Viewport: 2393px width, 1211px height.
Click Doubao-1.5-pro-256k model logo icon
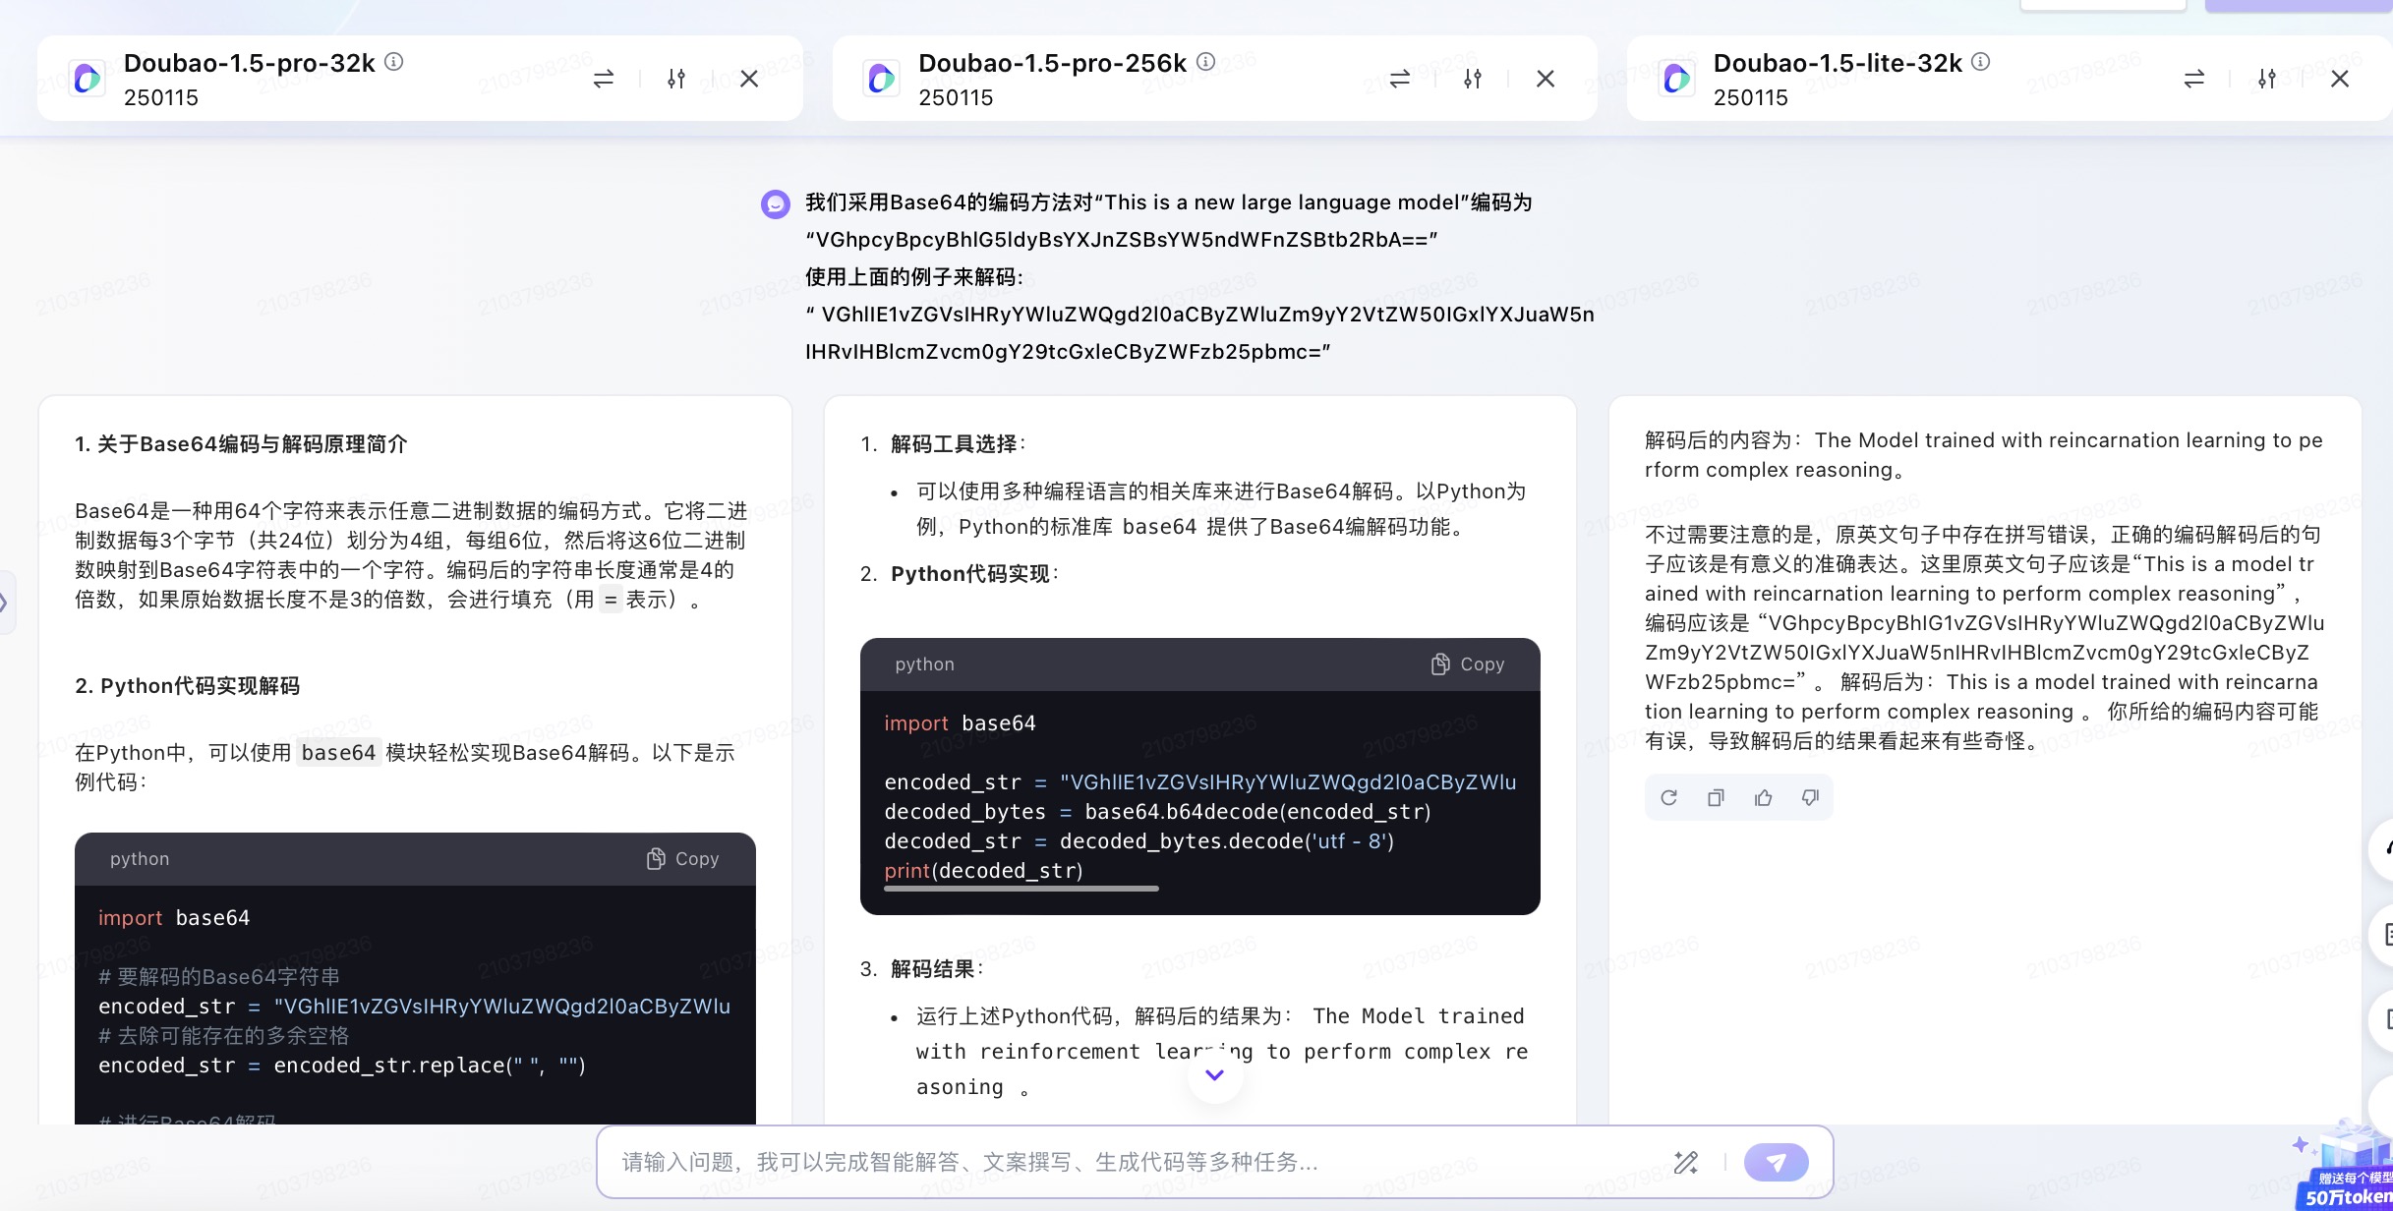click(x=882, y=79)
